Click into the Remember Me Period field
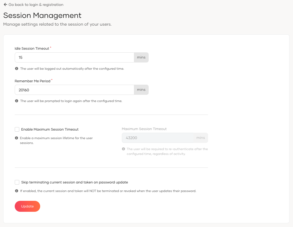Viewport: 293px width, 227px height. pyautogui.click(x=74, y=90)
